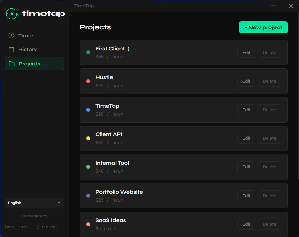Click the History calendar icon
This screenshot has width=299, height=237.
(x=11, y=49)
